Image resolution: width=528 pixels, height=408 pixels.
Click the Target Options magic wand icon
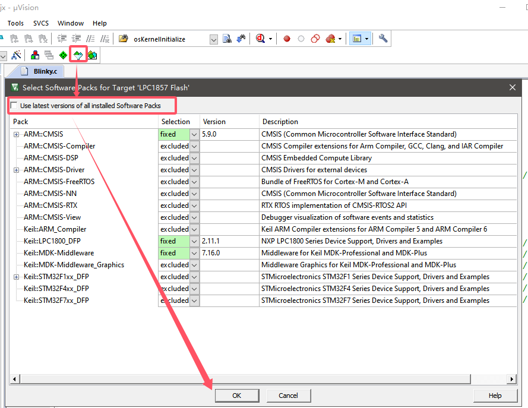17,55
